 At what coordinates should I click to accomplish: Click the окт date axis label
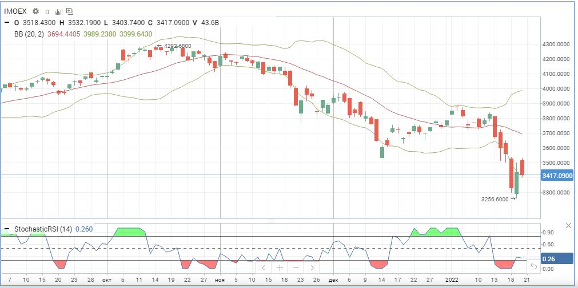point(107,279)
